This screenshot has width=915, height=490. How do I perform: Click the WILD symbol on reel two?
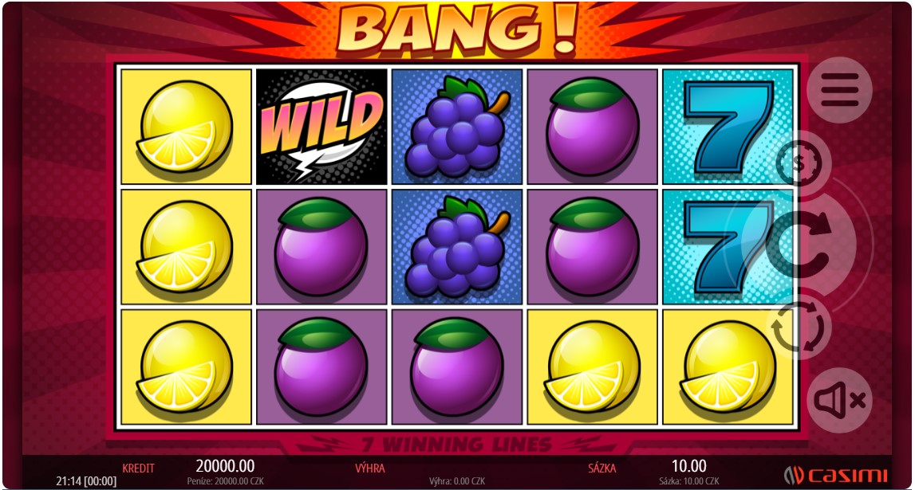pos(321,127)
